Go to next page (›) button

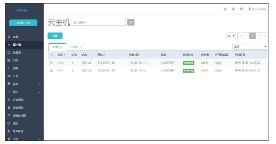[x=258, y=36]
